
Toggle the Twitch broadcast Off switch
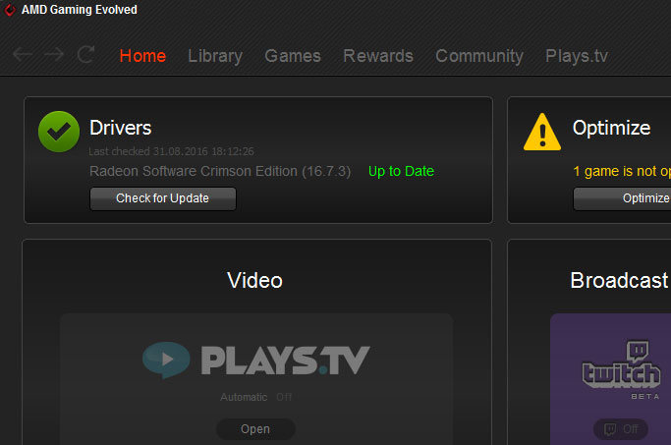coord(621,429)
